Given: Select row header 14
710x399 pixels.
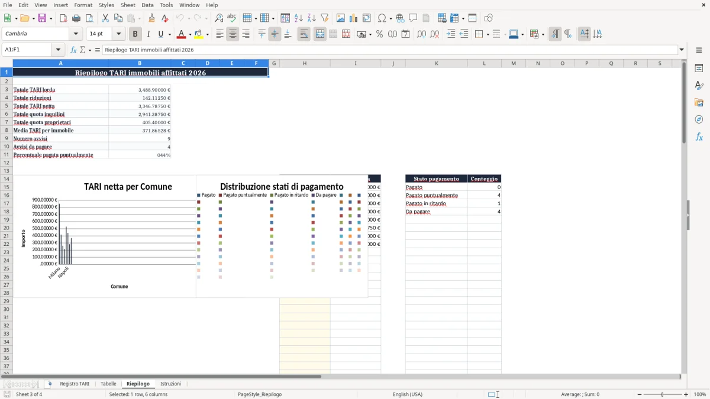Looking at the screenshot, I should pyautogui.click(x=7, y=179).
